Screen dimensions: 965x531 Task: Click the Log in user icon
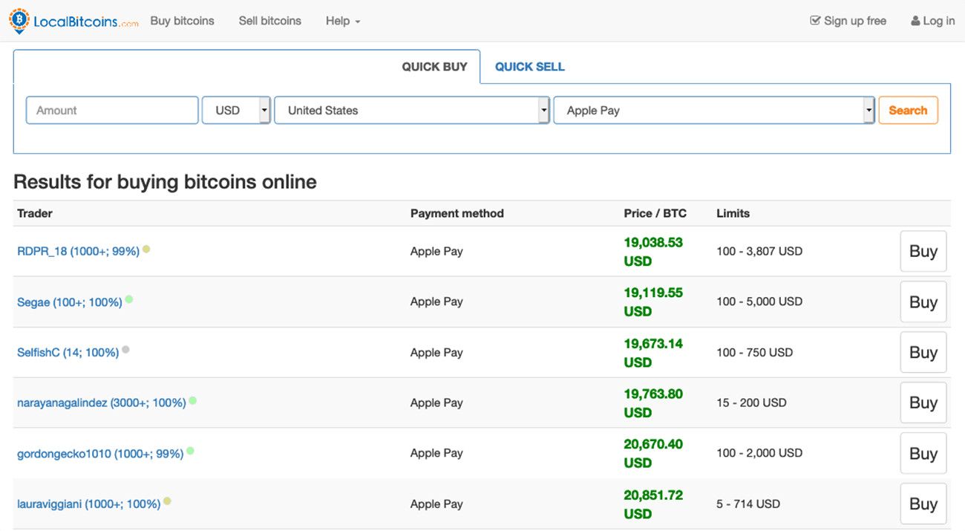(x=915, y=21)
